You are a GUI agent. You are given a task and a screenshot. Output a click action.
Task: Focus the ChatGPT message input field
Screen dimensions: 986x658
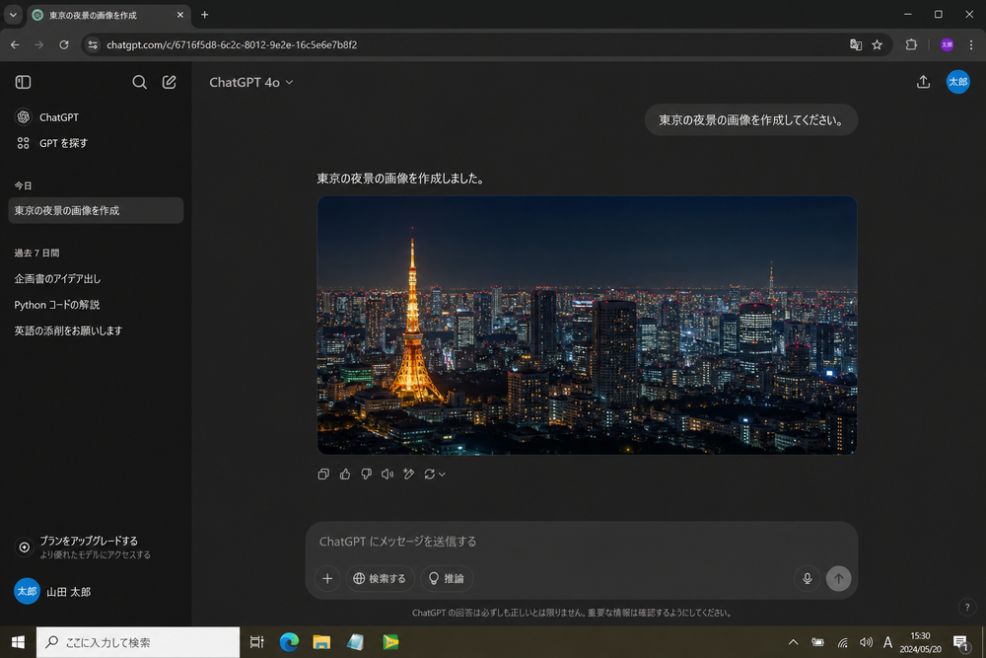click(x=582, y=541)
